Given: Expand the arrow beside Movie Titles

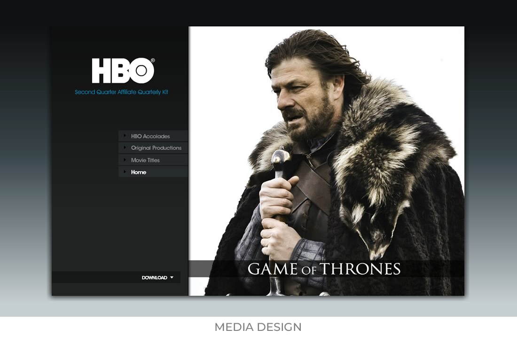Looking at the screenshot, I should pyautogui.click(x=125, y=160).
